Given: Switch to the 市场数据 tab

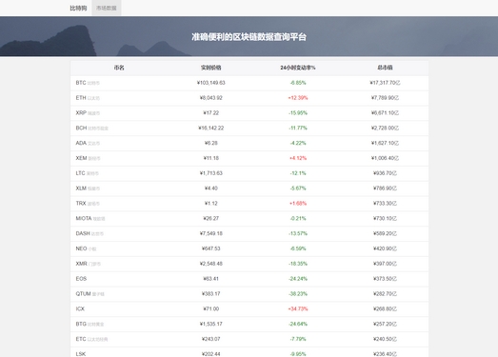Looking at the screenshot, I should coord(107,8).
